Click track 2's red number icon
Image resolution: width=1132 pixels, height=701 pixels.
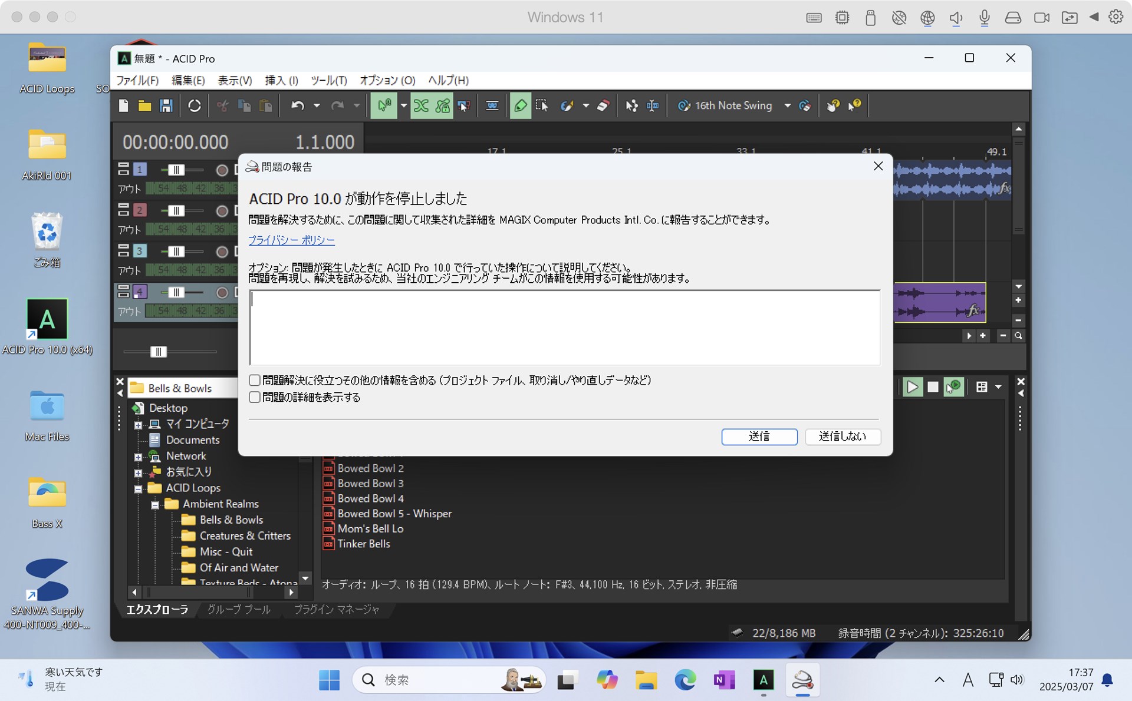140,210
